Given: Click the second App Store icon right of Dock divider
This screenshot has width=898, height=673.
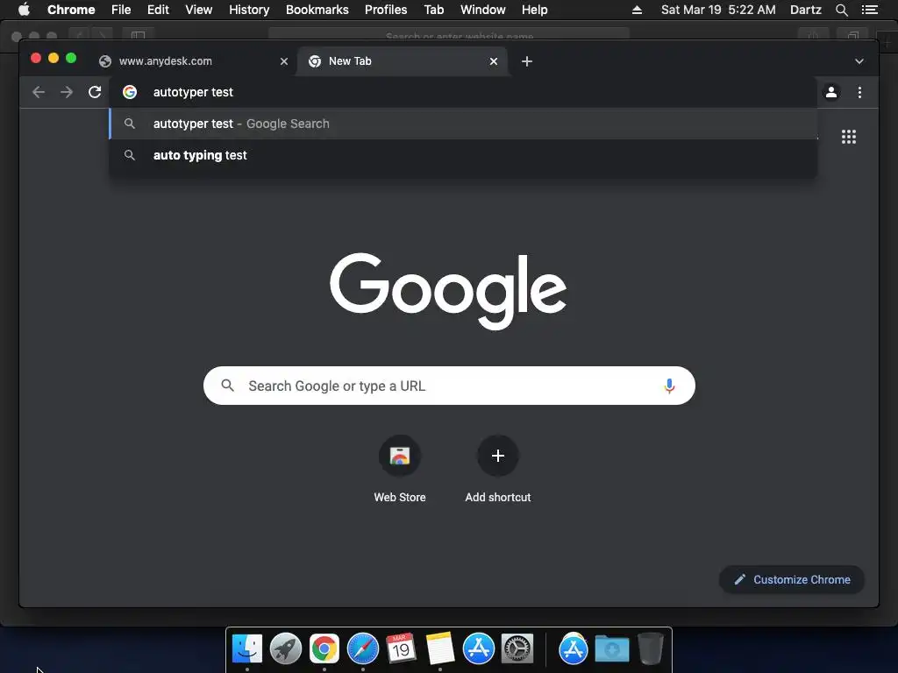Looking at the screenshot, I should (x=574, y=649).
